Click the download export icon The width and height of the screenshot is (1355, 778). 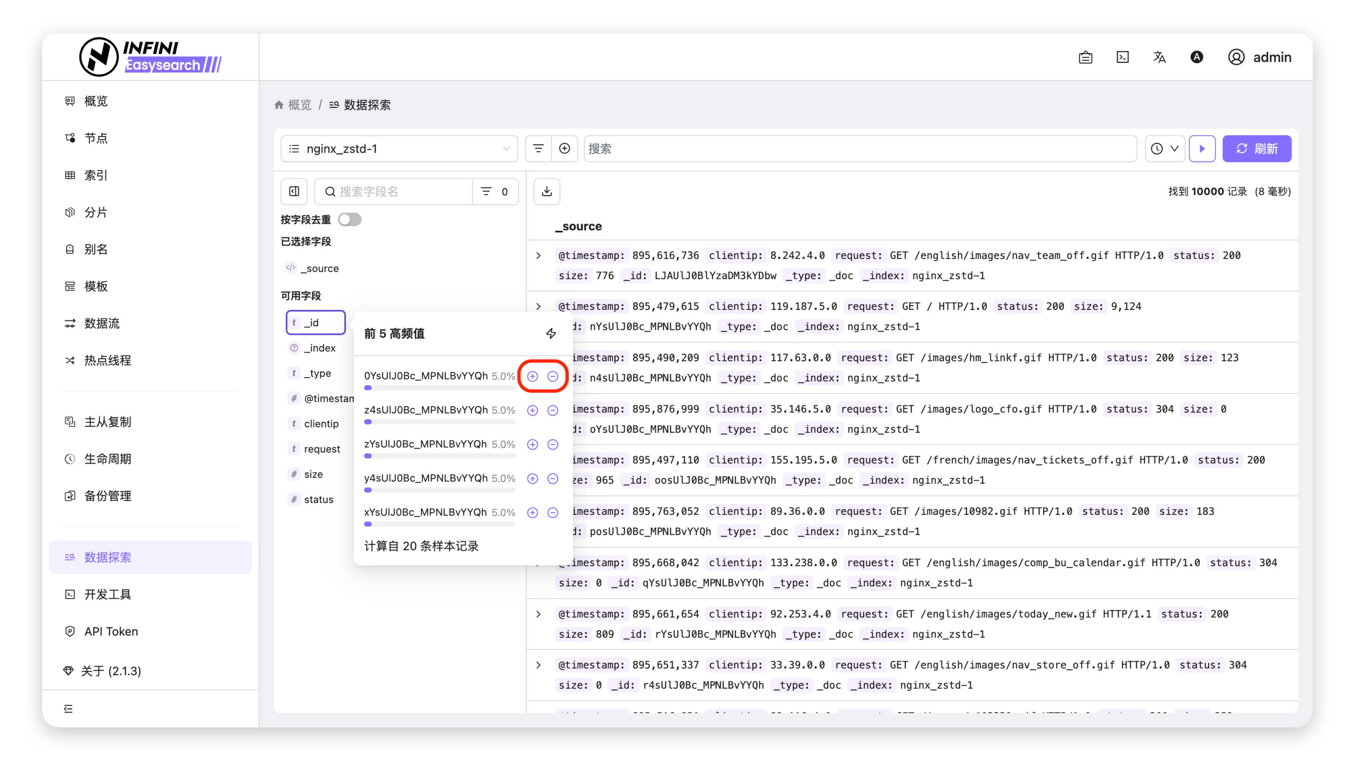click(546, 191)
